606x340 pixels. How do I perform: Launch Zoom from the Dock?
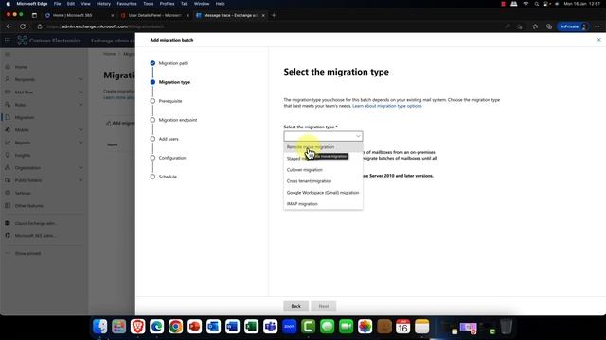289,327
